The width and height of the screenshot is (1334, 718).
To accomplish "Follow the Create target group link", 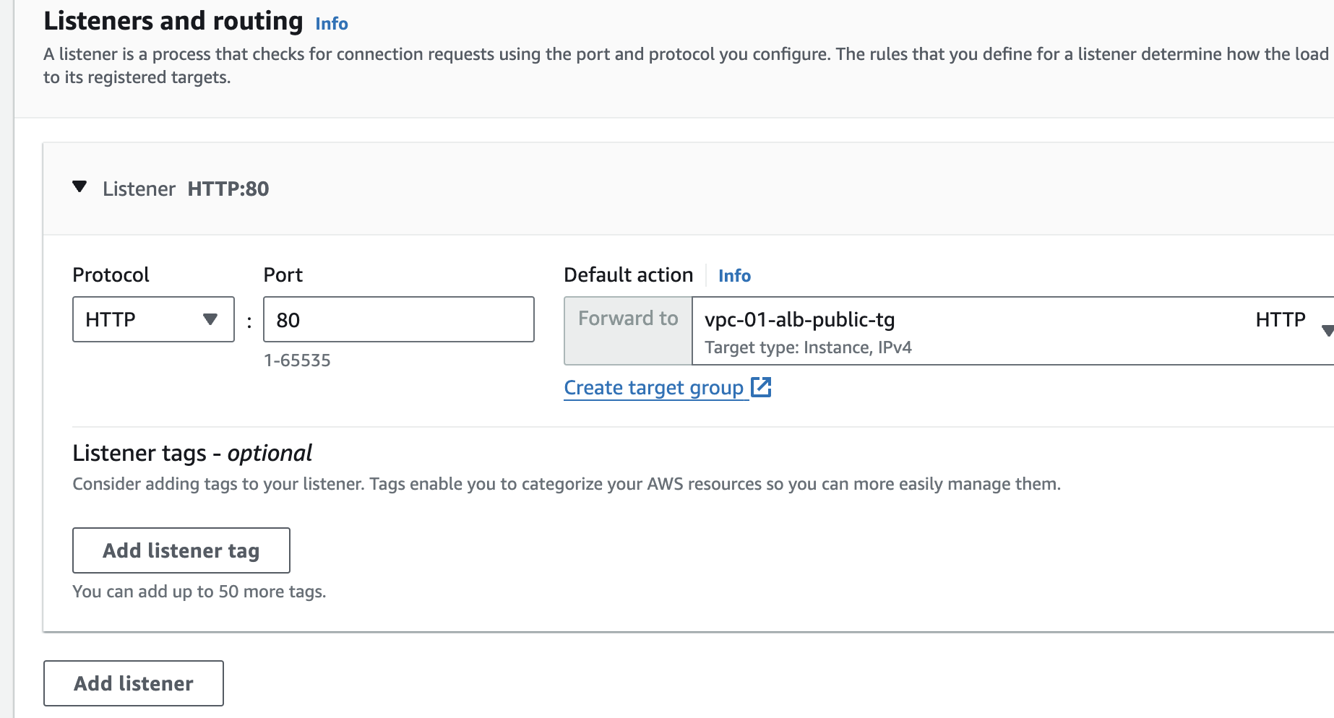I will 653,388.
